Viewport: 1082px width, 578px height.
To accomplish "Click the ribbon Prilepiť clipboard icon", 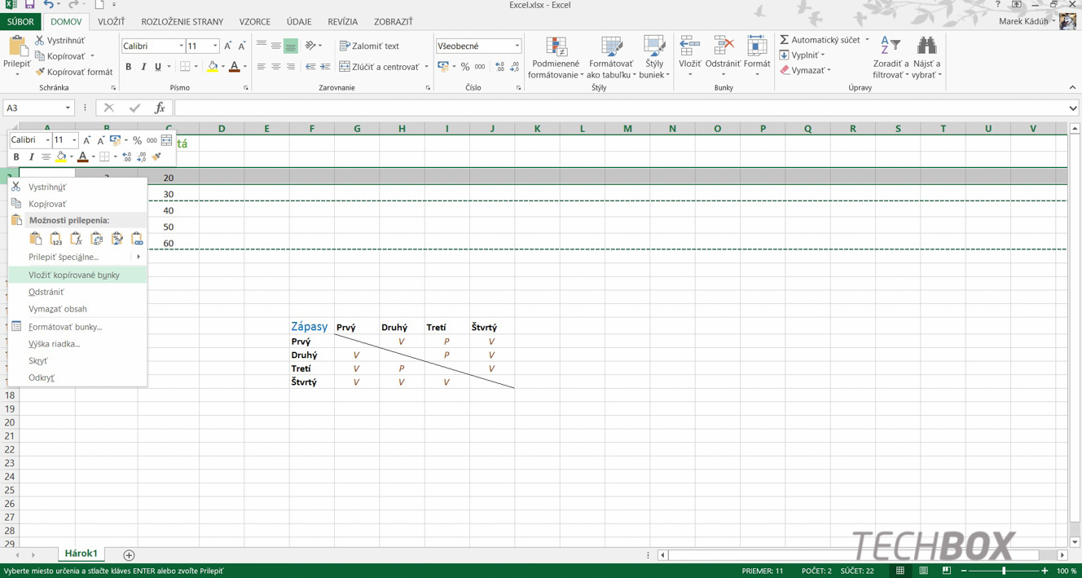I will tap(17, 47).
